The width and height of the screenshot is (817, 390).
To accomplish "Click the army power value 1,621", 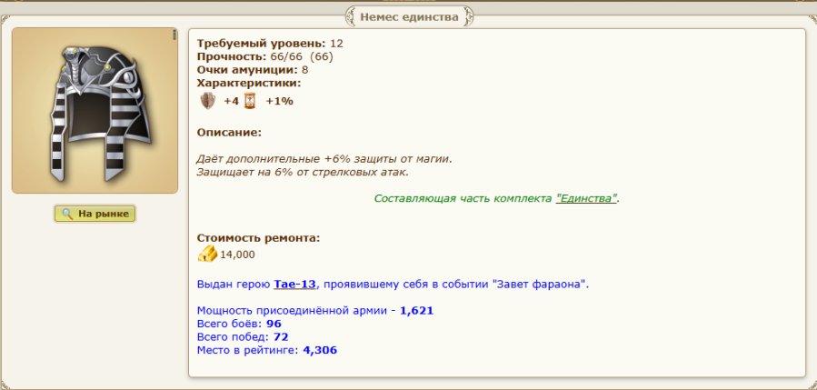I will click(416, 310).
